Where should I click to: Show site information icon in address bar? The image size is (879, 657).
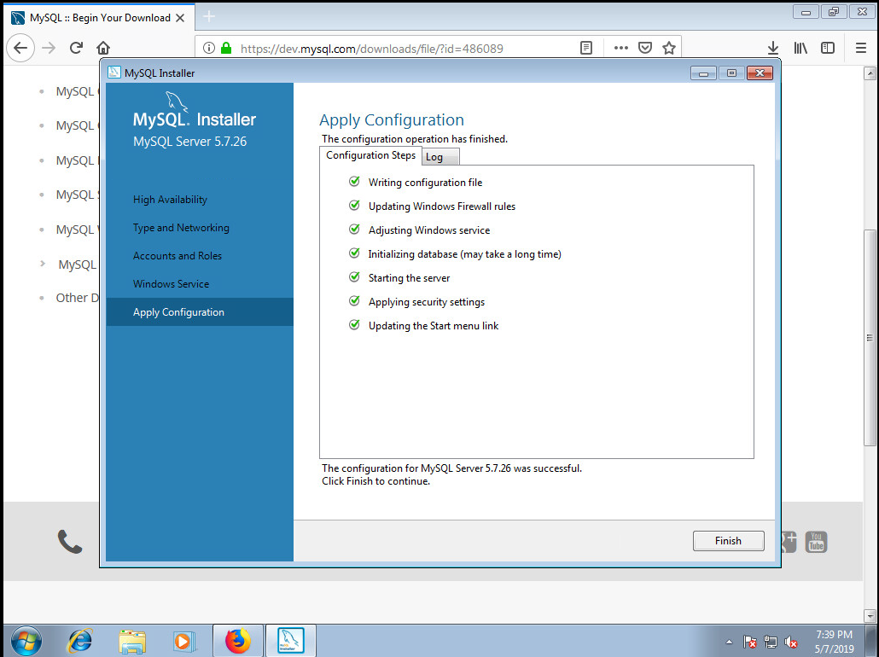coord(208,48)
